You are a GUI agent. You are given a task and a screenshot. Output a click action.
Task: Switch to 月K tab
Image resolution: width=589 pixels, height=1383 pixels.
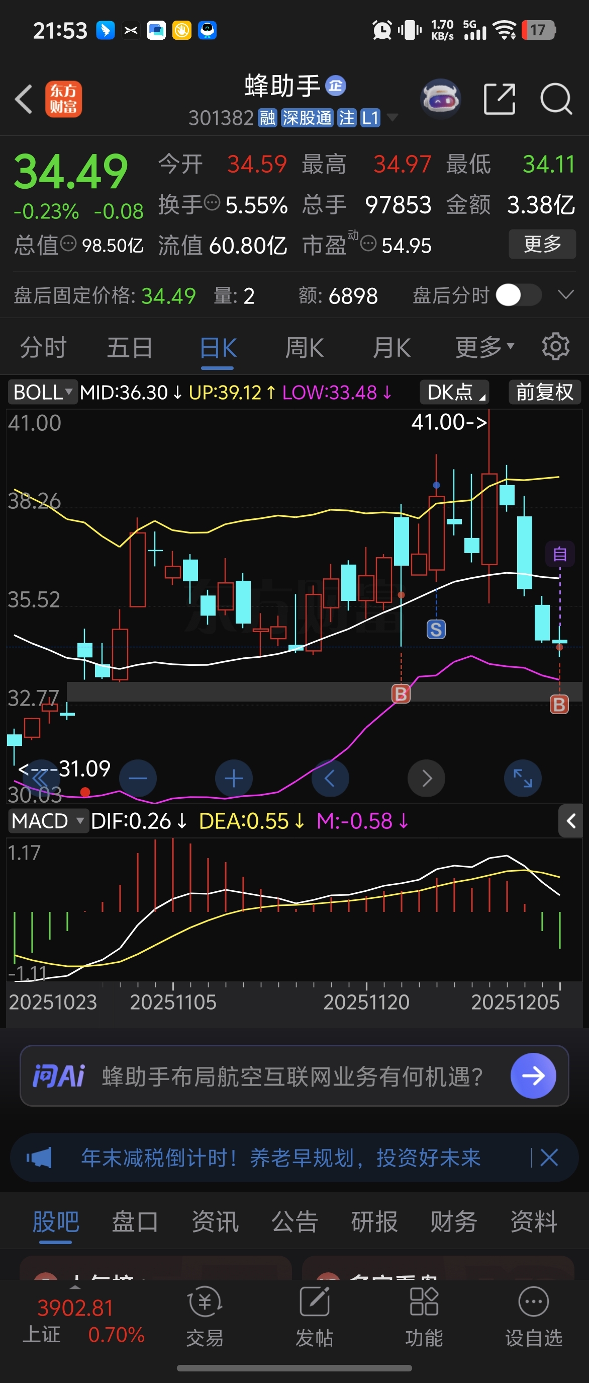tap(392, 347)
